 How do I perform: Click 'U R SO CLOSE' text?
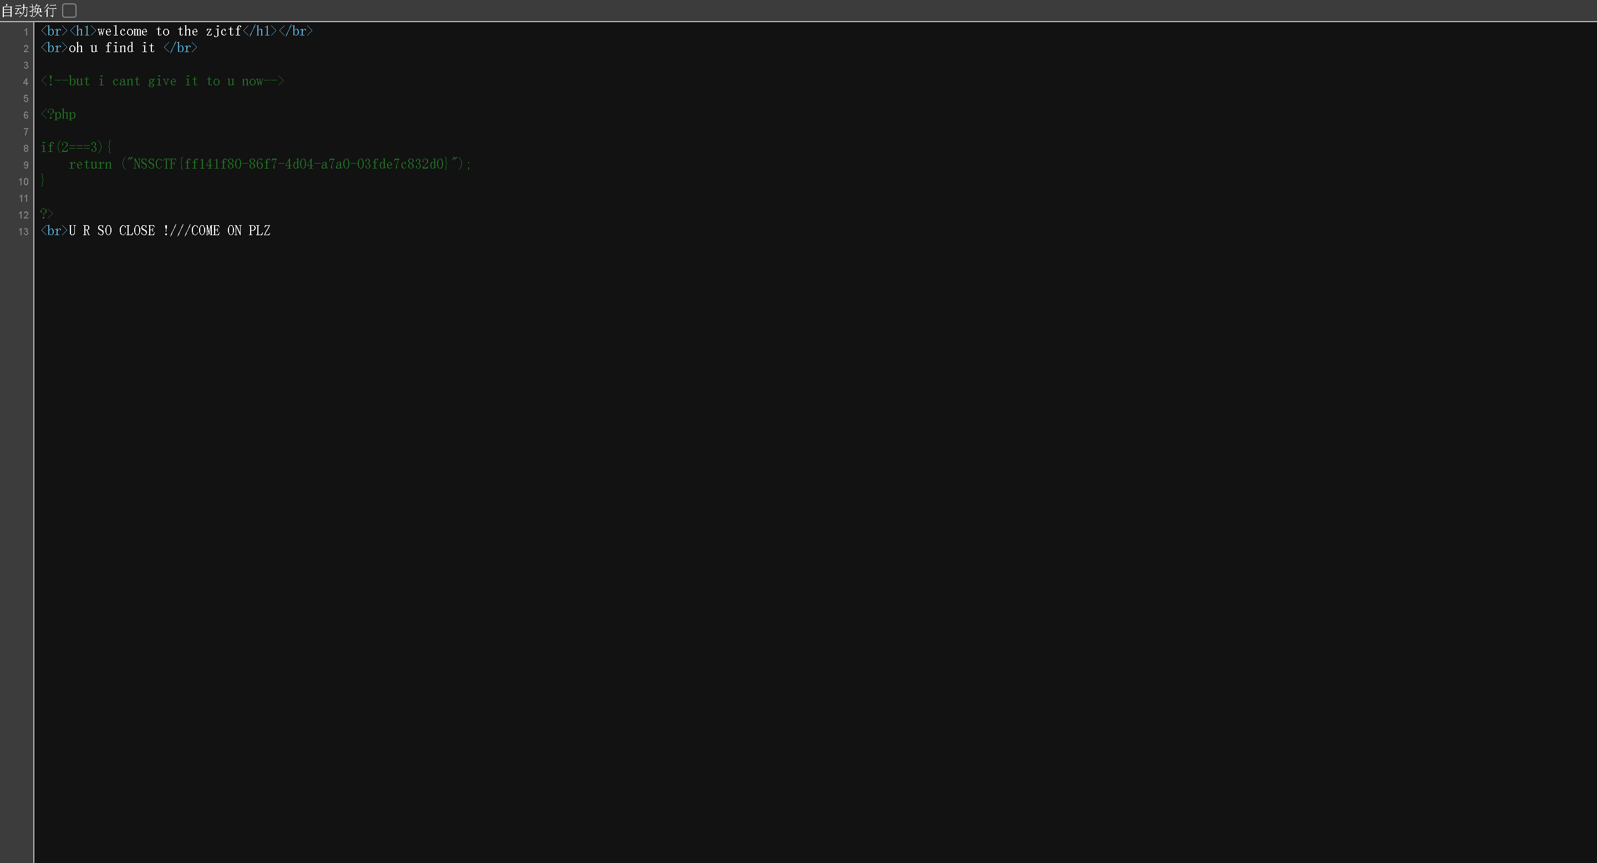(111, 231)
